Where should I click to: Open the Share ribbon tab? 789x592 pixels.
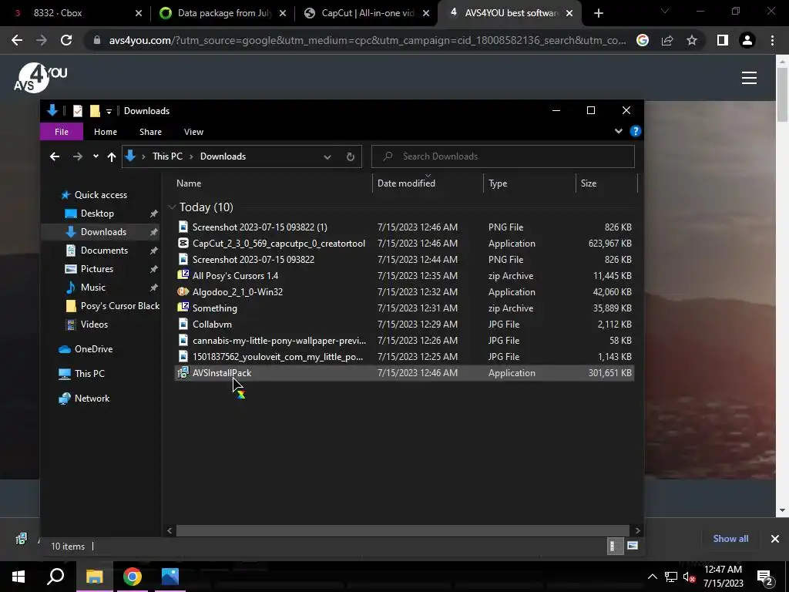[150, 131]
